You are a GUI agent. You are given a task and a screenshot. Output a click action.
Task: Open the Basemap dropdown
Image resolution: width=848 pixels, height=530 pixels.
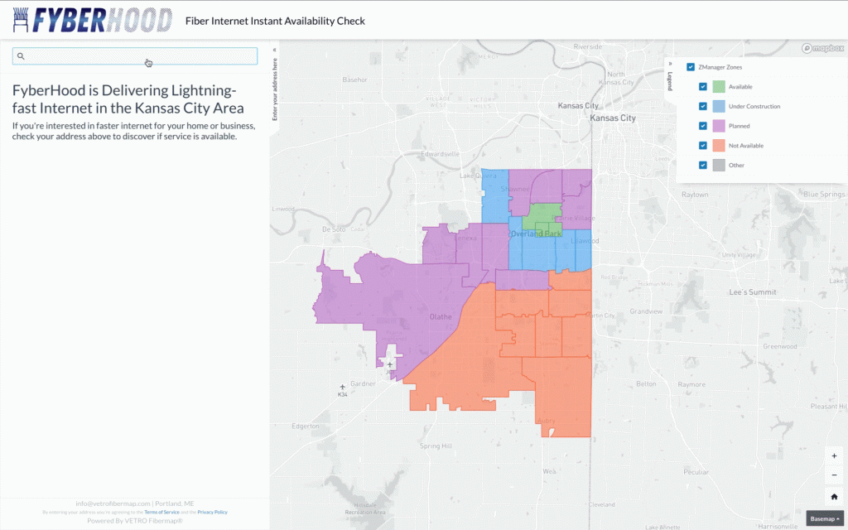[x=826, y=518]
